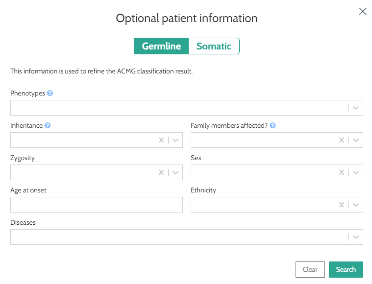Focus the Age at onset input field
Screen dimensions: 372x284
point(96,205)
